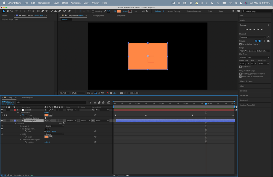Open the Shortcut Spacebar dropdown

(x=253, y=37)
